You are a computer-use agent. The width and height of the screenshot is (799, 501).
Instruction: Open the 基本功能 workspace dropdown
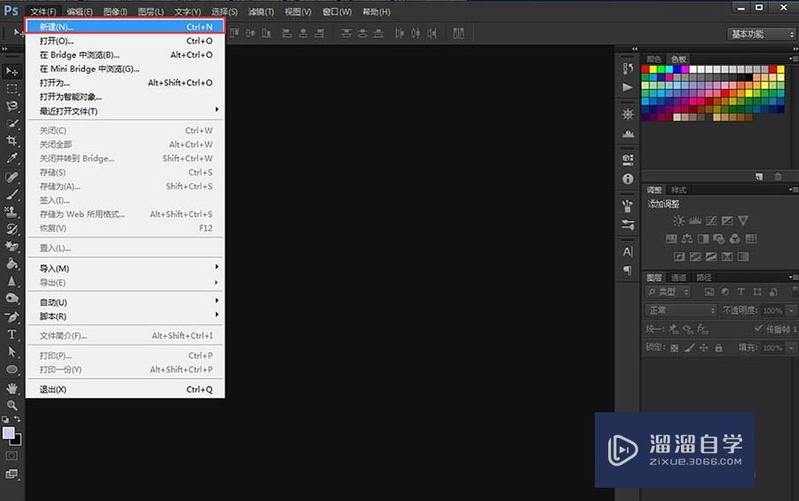click(x=762, y=34)
